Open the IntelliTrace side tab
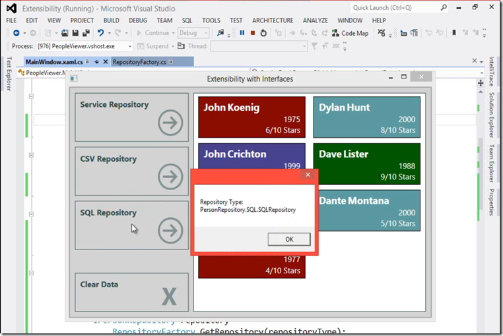Screen dimensions: 503x336 [492, 71]
